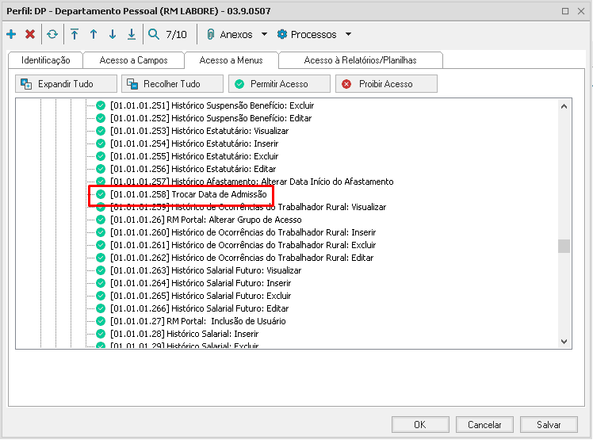Switch to the Acesso a Campos tab
The width and height of the screenshot is (593, 440).
[133, 60]
